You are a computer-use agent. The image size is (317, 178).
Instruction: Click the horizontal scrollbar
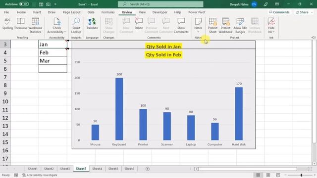(x=248, y=169)
